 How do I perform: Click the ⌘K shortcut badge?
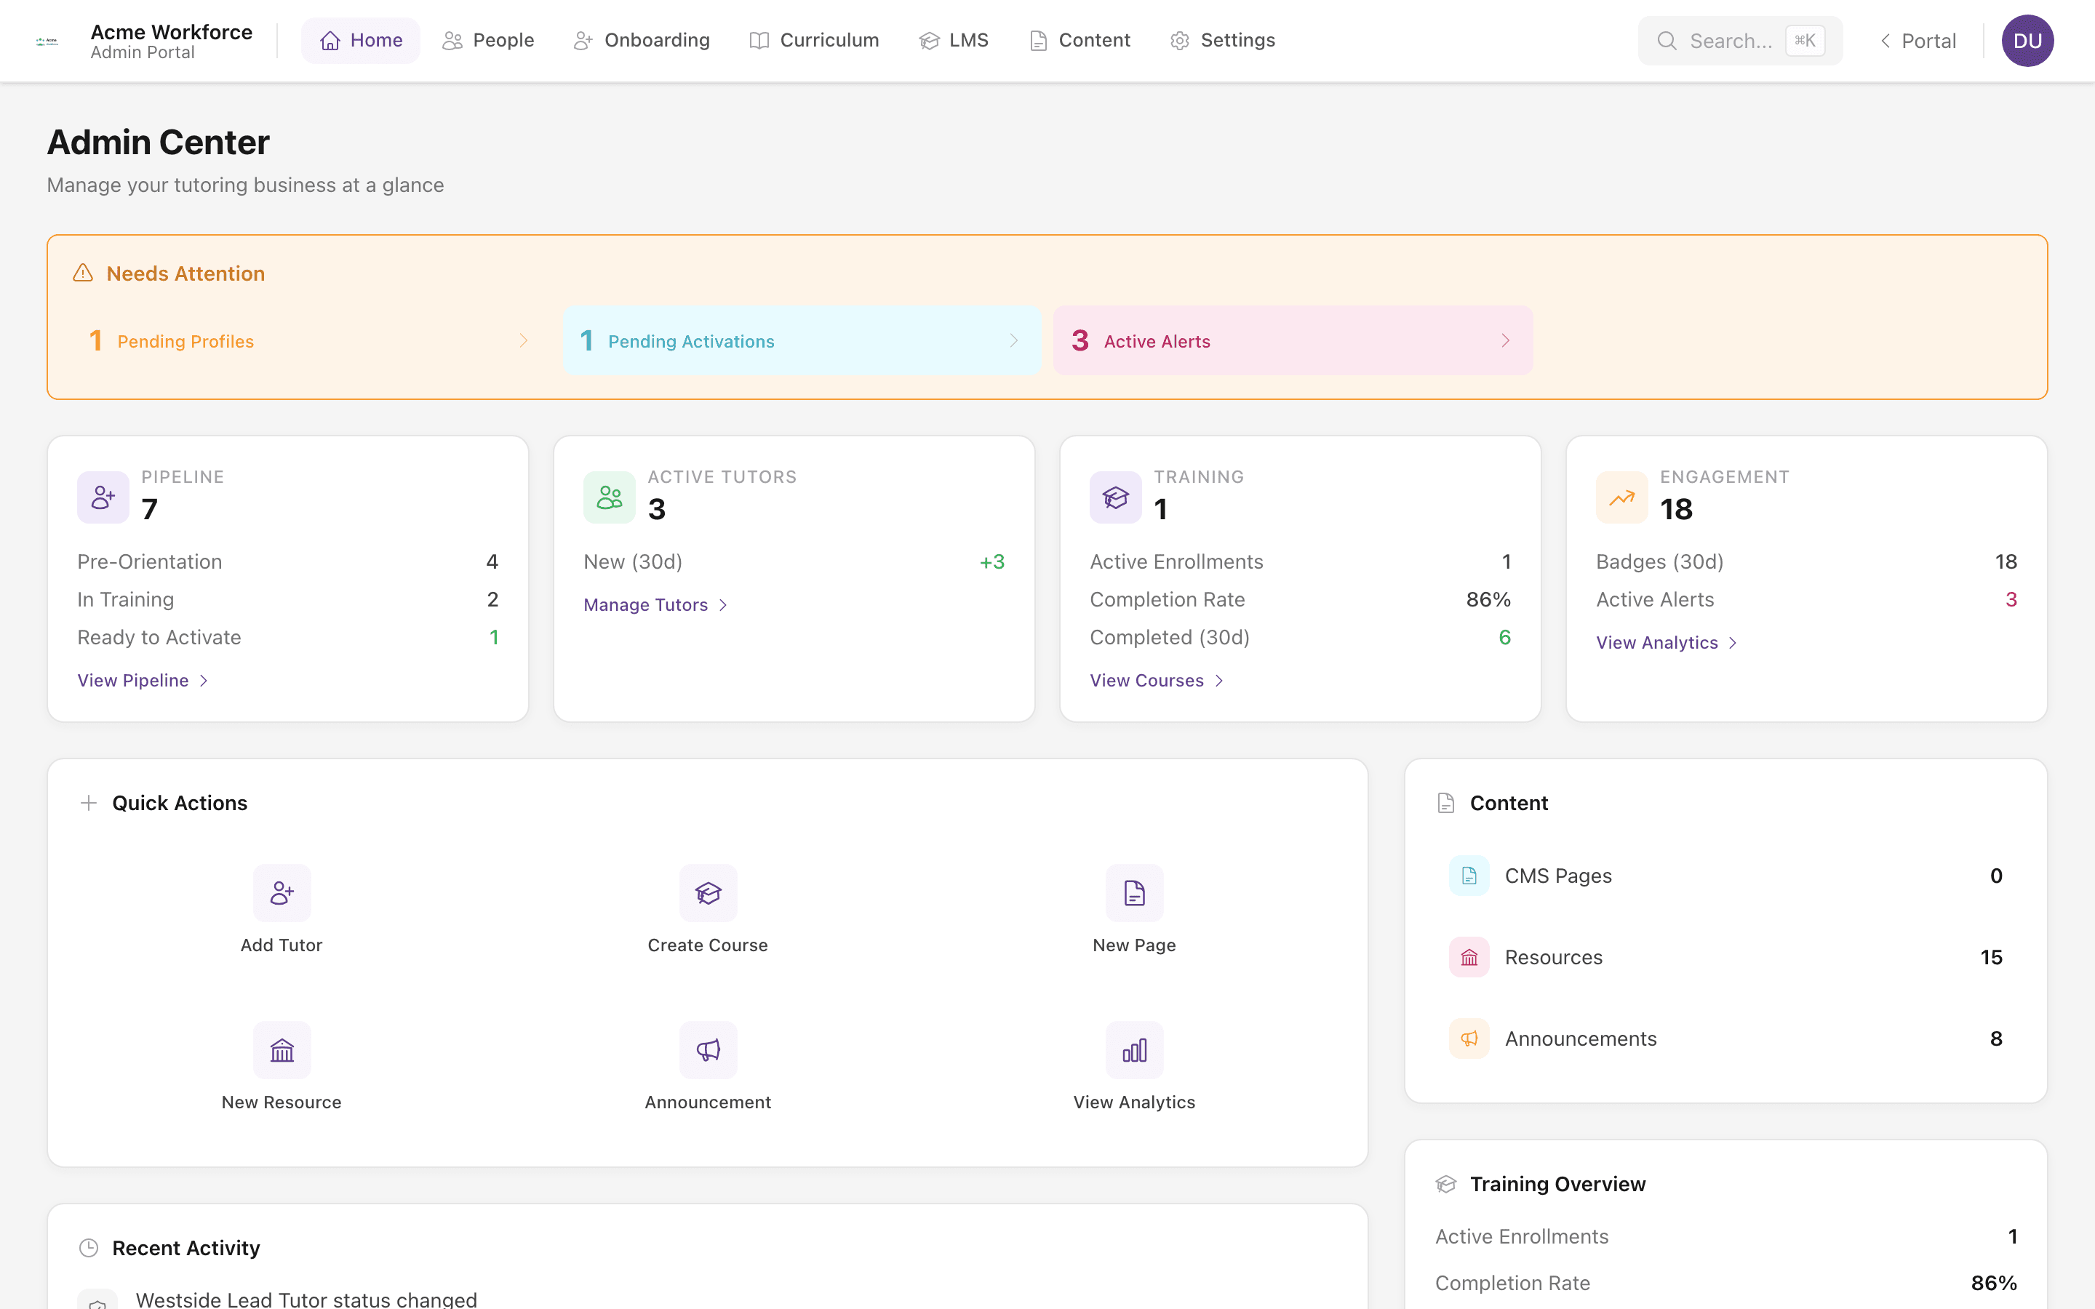1805,41
